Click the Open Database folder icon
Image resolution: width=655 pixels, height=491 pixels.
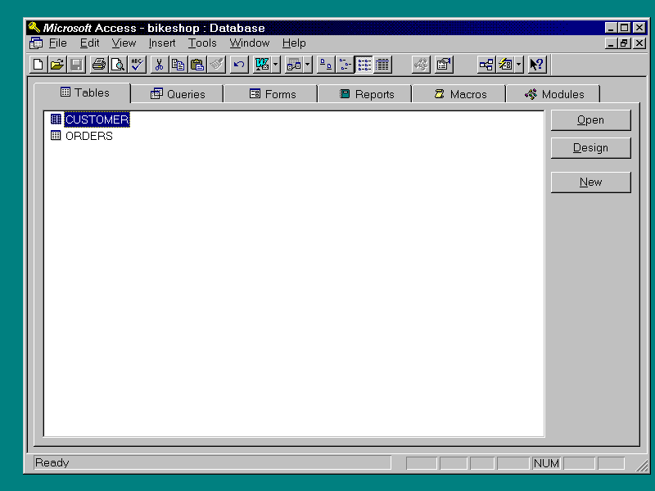(56, 65)
